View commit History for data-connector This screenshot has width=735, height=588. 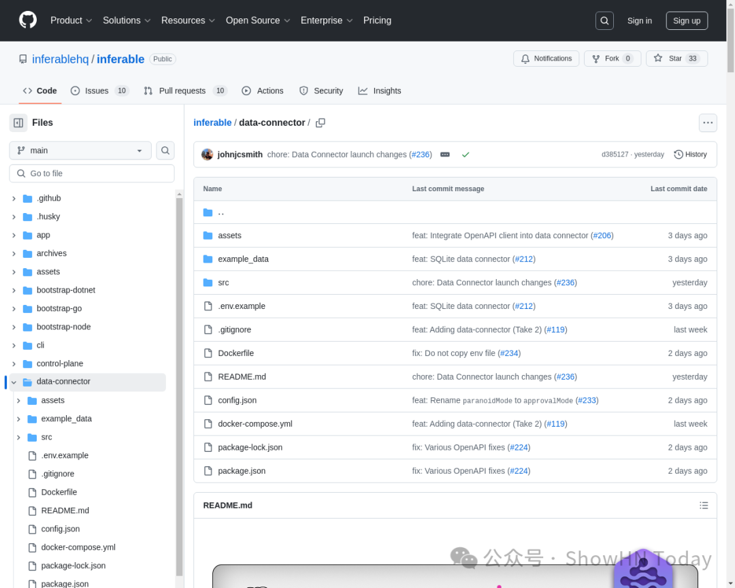coord(690,154)
